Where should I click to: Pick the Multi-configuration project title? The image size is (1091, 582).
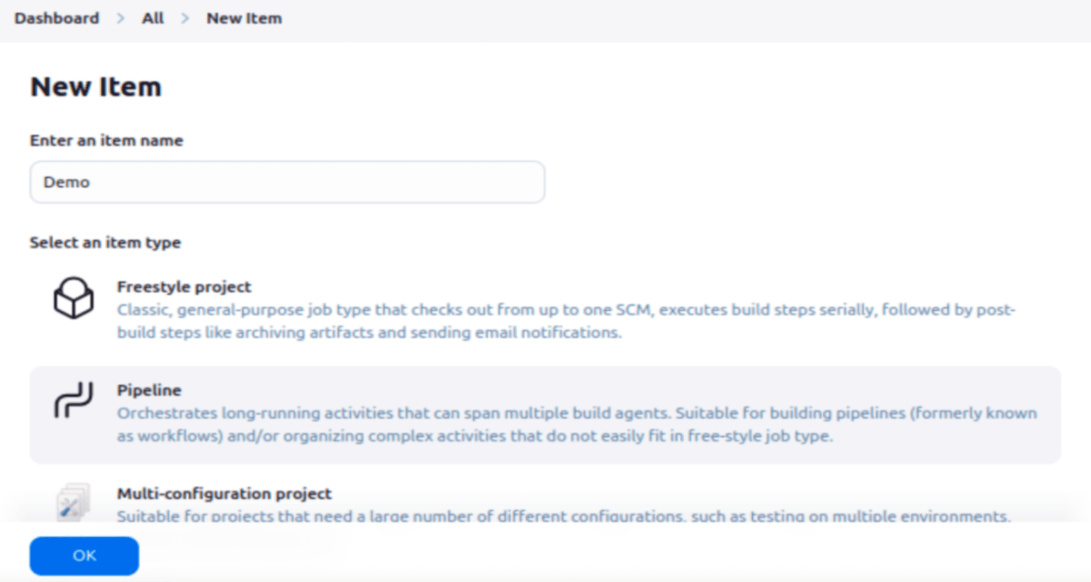(224, 493)
